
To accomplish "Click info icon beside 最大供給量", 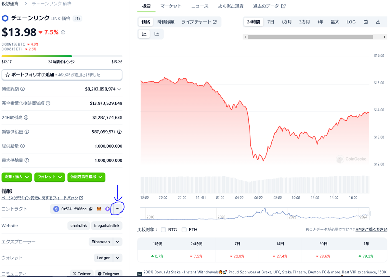I will click(27, 161).
